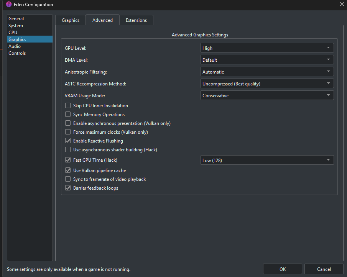Click the OK button
Screen dimensions: 347x277
[282, 269]
